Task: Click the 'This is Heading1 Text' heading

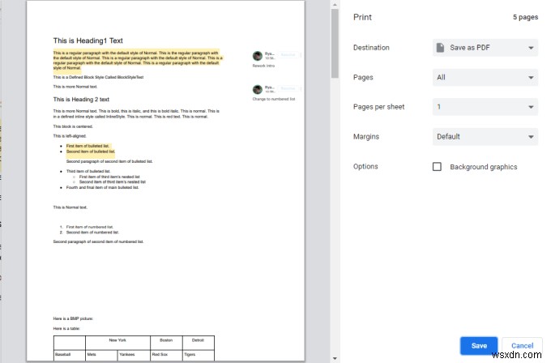Action: tap(88, 41)
